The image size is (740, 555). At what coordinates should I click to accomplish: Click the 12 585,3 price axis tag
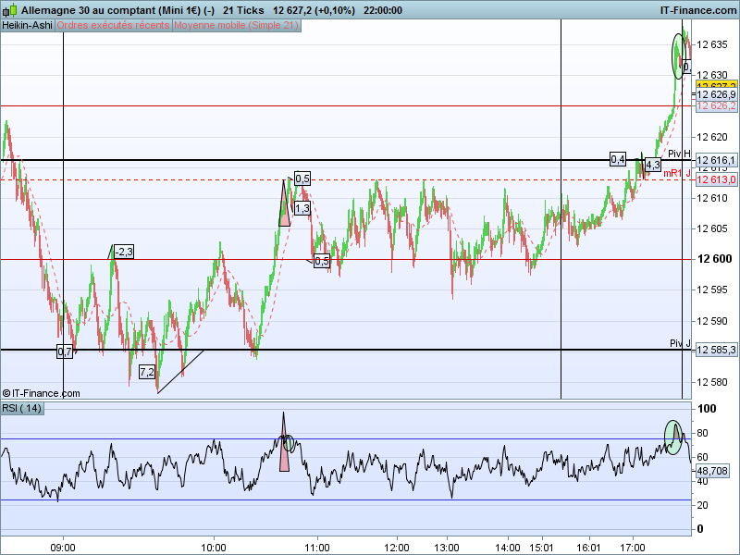point(716,351)
